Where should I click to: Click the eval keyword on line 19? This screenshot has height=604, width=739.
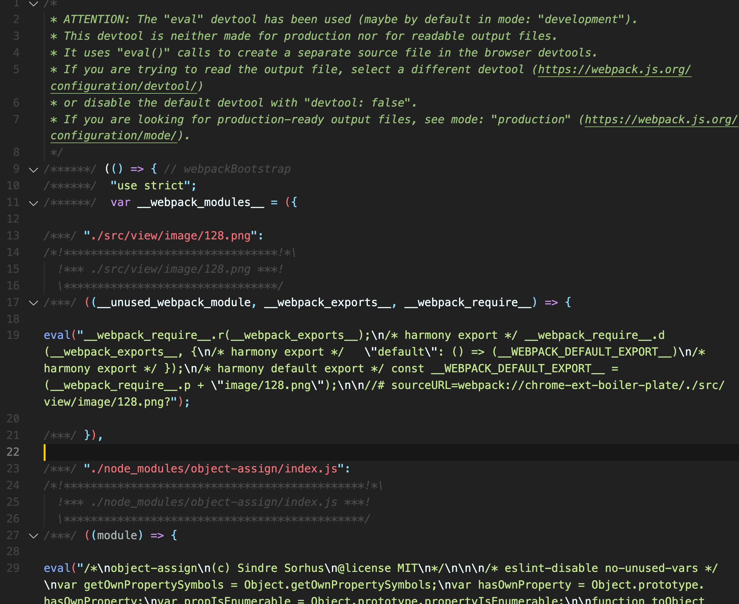click(57, 335)
